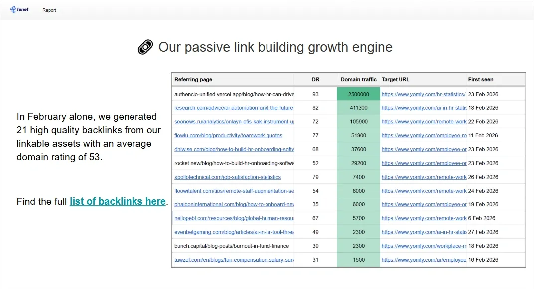Open target URL in seonews.ru row
The image size is (534, 289).
point(424,122)
